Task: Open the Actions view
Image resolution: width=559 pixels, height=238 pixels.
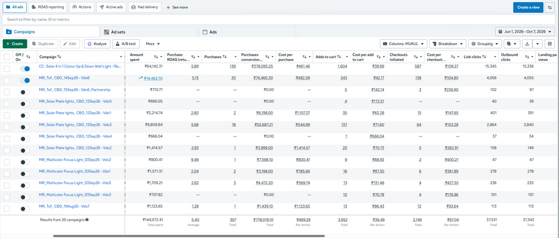Action: pos(81,7)
